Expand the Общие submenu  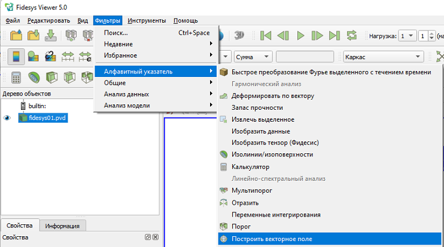156,83
